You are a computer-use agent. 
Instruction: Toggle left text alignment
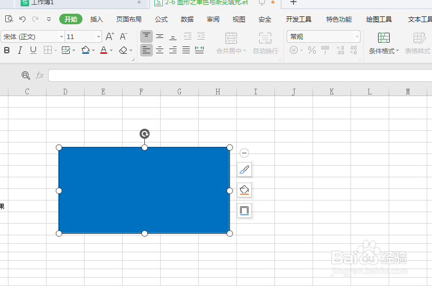146,50
